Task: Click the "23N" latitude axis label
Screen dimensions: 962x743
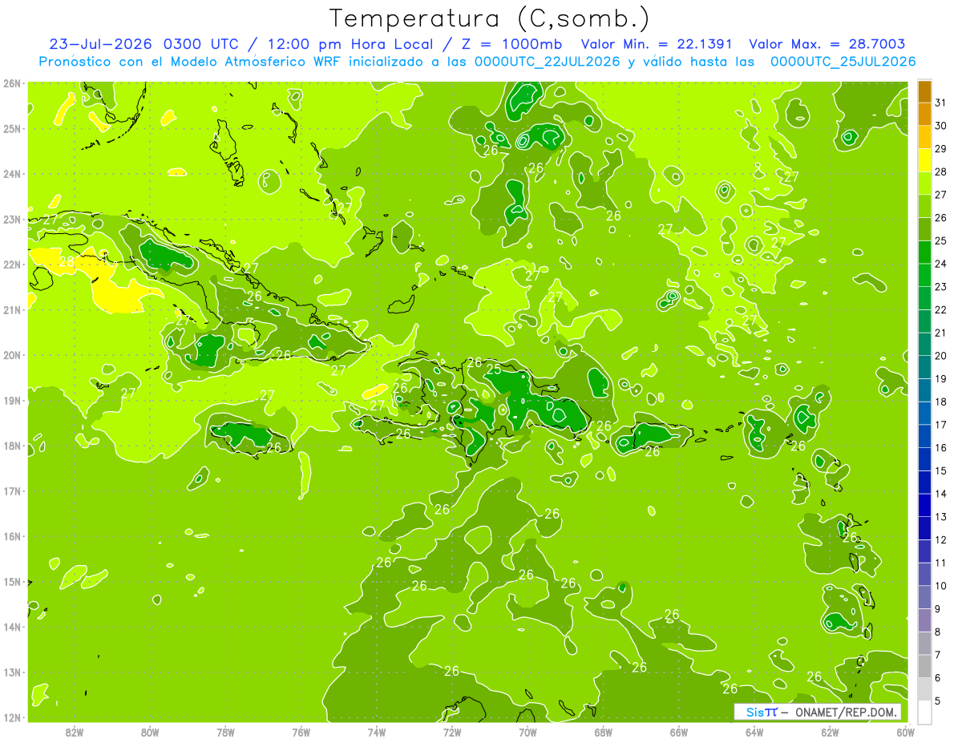Action: [x=11, y=219]
